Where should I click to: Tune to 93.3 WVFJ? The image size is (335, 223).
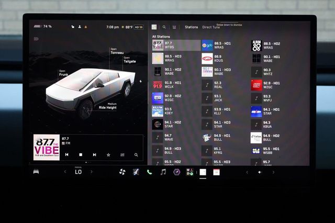click(275, 98)
